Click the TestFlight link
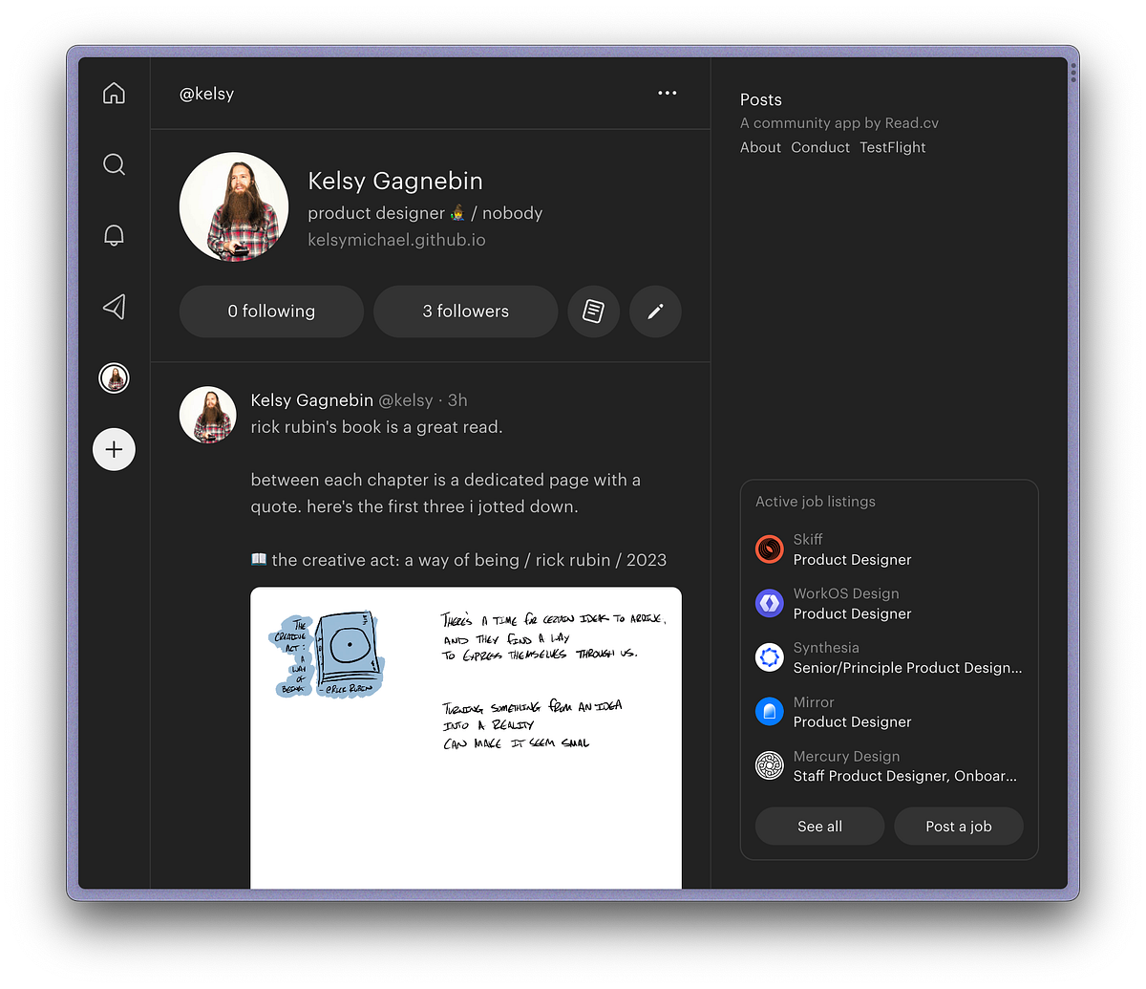The width and height of the screenshot is (1146, 989). [x=892, y=147]
